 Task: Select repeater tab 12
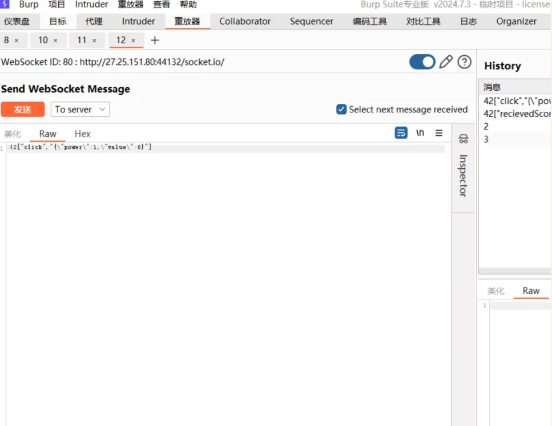click(121, 40)
